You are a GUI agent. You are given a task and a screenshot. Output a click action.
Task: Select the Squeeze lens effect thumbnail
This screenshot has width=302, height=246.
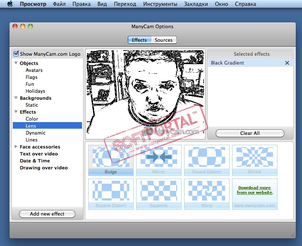tap(159, 194)
